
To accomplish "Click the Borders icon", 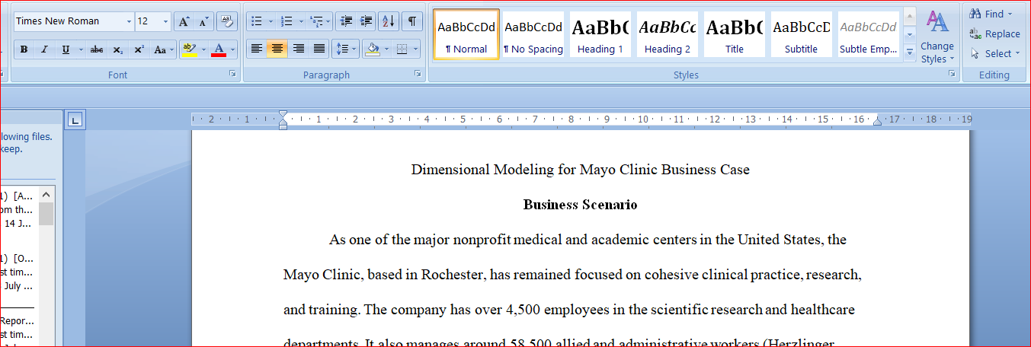I will pos(403,49).
